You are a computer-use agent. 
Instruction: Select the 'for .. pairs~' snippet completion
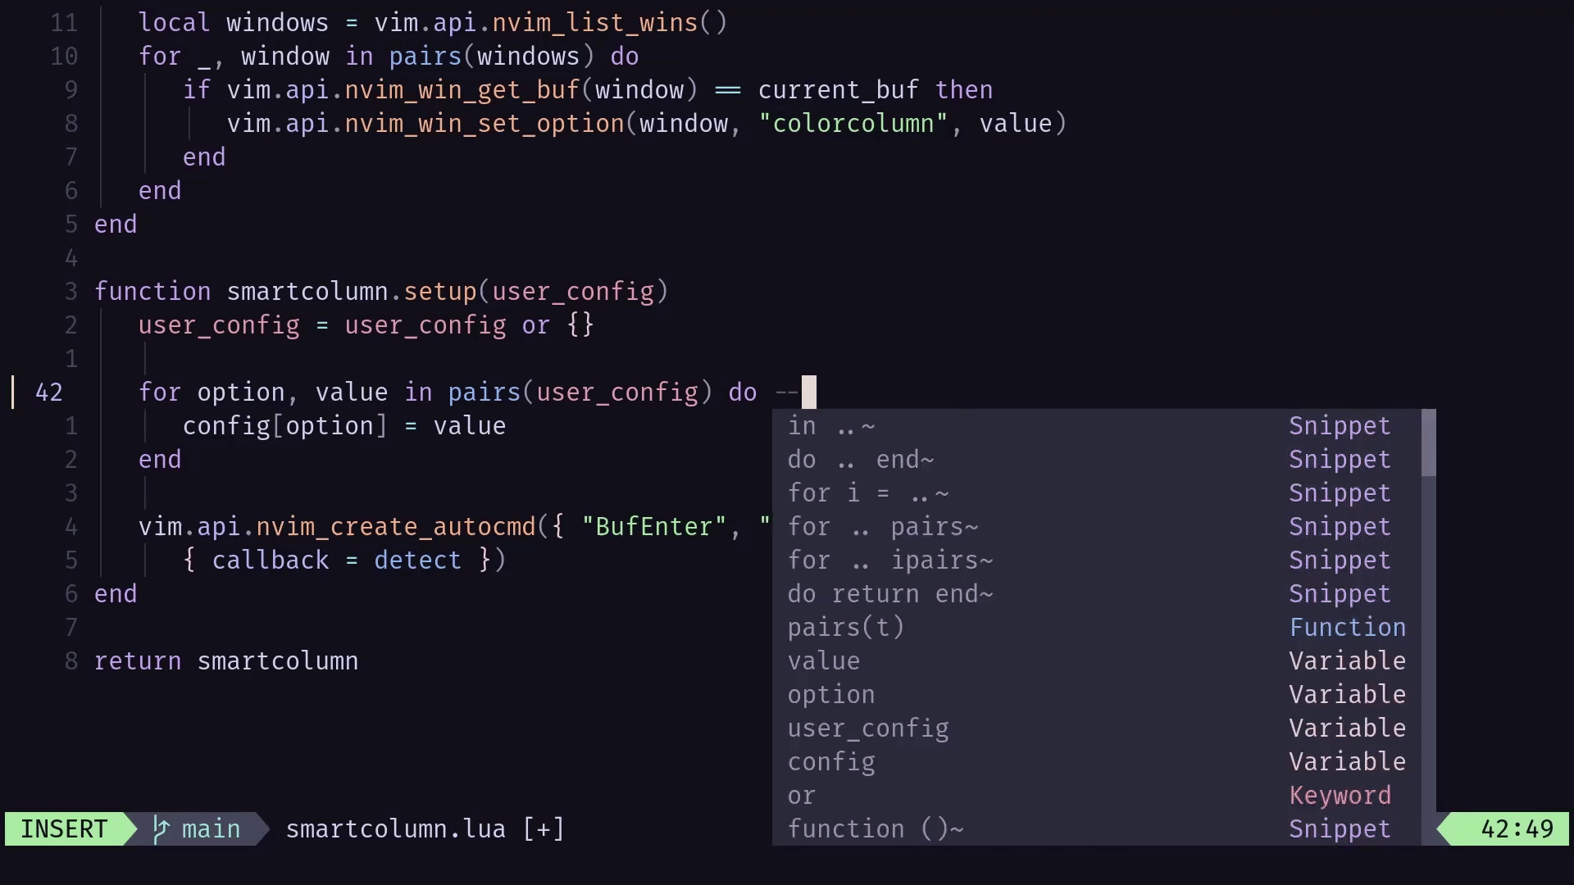click(883, 527)
